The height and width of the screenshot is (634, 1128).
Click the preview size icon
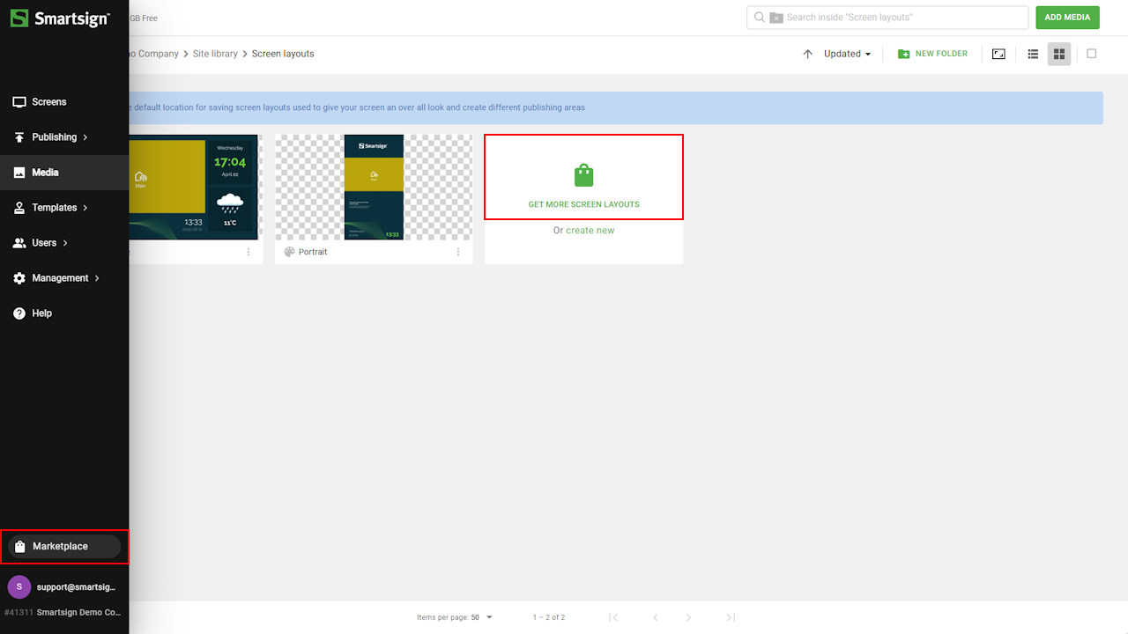click(x=998, y=54)
